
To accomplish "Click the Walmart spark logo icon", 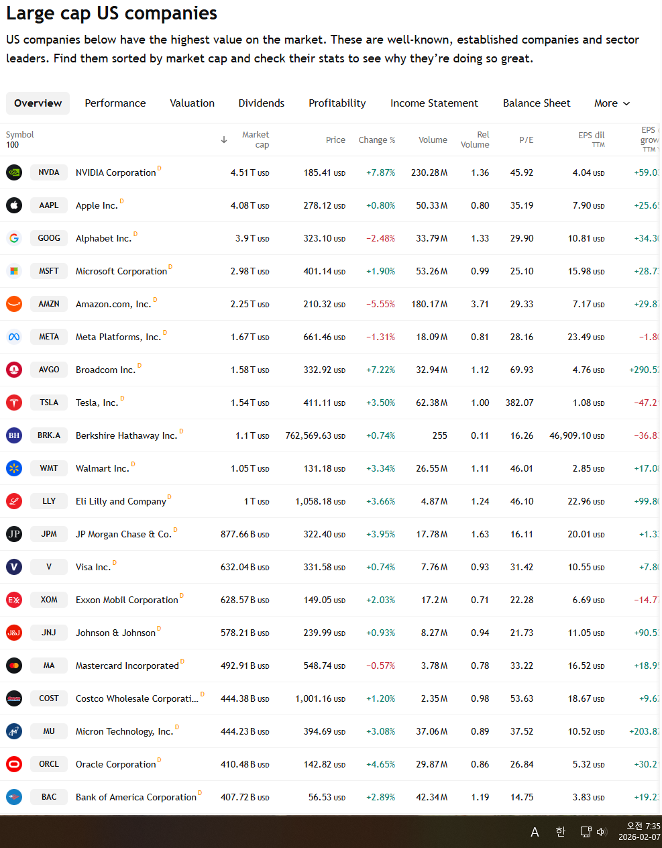I will click(x=14, y=468).
